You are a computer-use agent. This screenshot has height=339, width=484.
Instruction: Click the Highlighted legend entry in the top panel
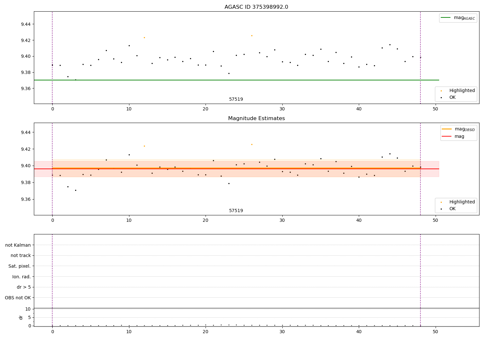(462, 91)
